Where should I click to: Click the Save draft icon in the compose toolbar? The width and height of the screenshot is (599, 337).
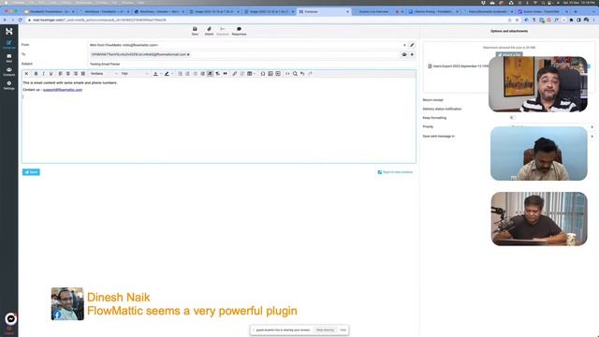195,31
